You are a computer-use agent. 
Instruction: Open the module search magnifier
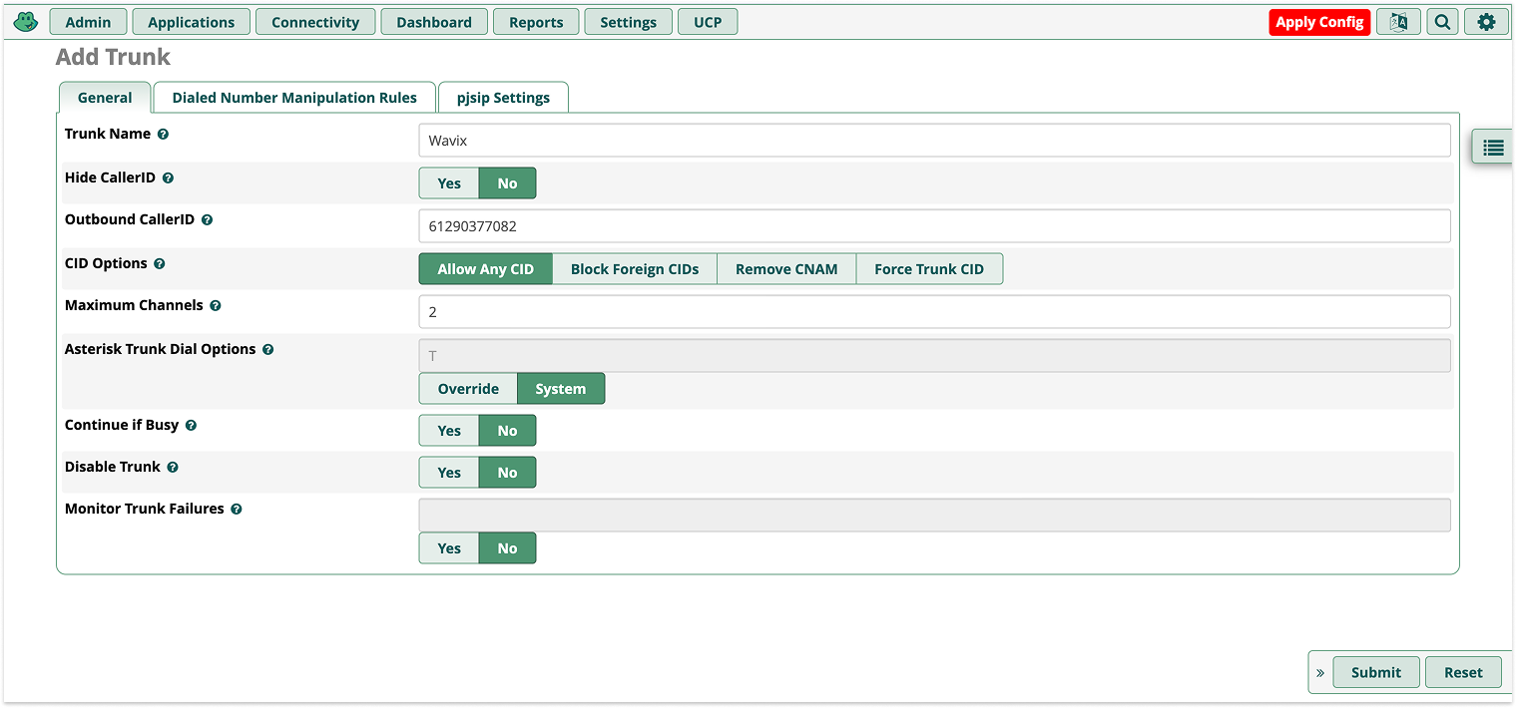(1442, 21)
